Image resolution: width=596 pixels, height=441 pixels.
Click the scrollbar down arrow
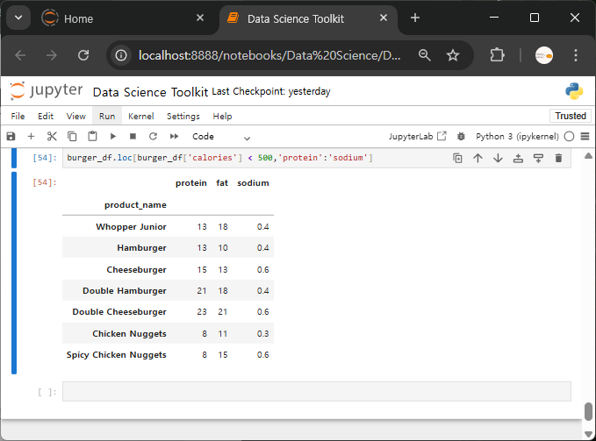tap(588, 434)
